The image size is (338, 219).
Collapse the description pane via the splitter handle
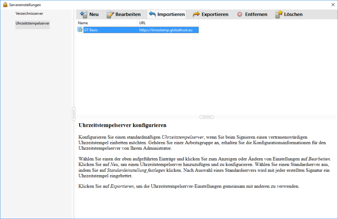pyautogui.click(x=206, y=117)
